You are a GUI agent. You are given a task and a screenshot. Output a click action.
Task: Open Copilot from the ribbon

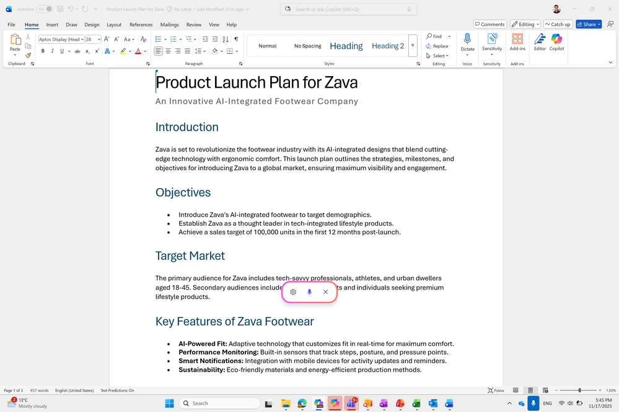(556, 42)
